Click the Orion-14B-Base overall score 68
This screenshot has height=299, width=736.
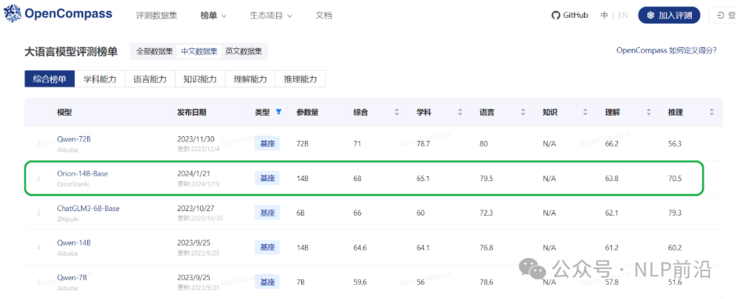358,178
